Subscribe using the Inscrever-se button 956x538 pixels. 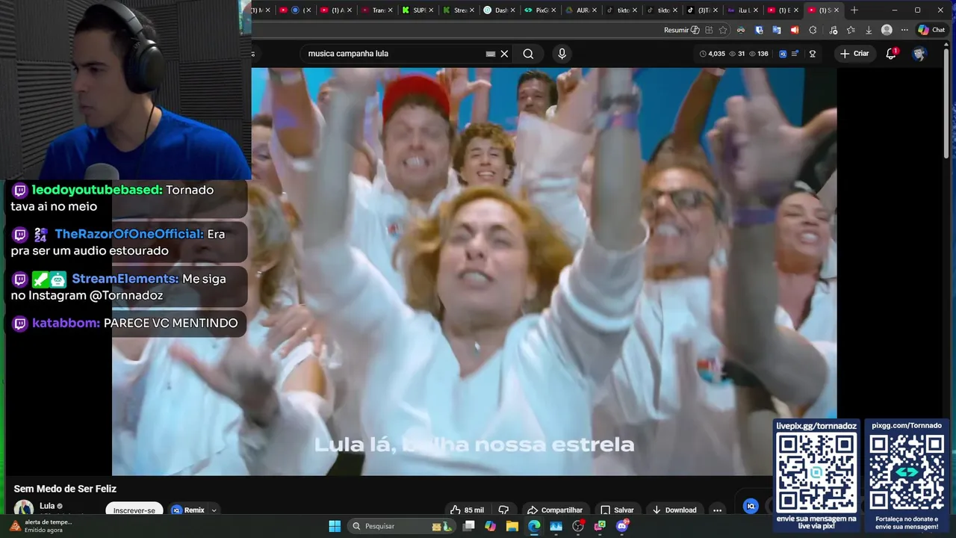click(x=134, y=510)
